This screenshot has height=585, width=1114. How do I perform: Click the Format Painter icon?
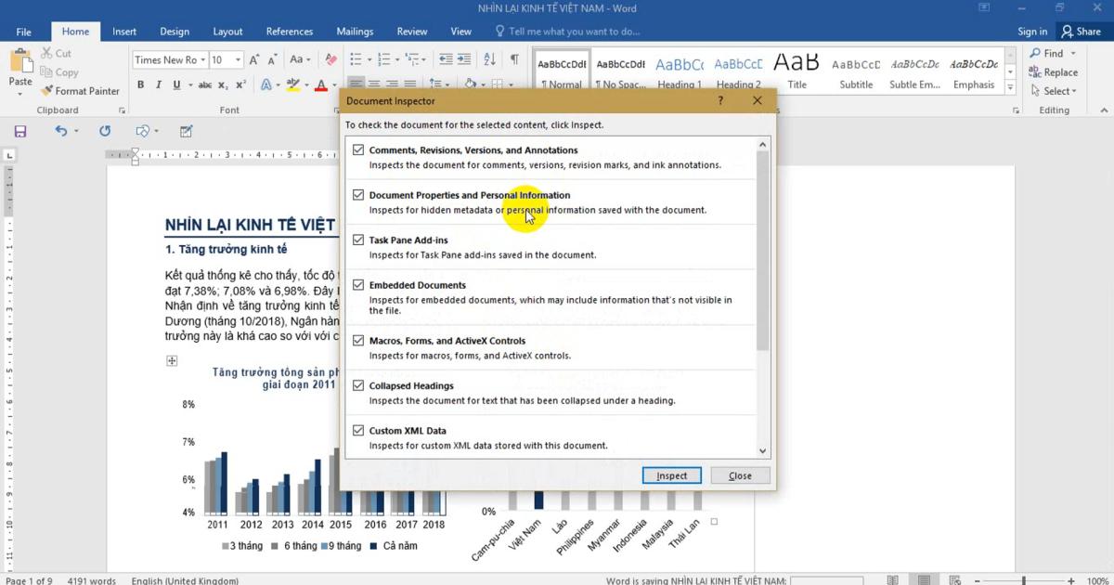pos(46,91)
